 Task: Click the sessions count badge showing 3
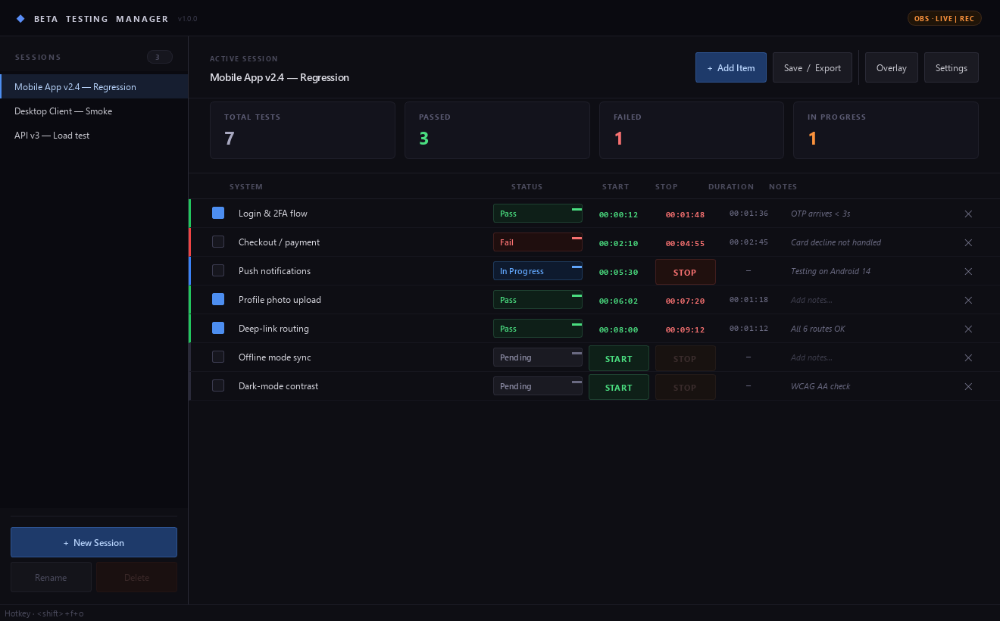159,57
